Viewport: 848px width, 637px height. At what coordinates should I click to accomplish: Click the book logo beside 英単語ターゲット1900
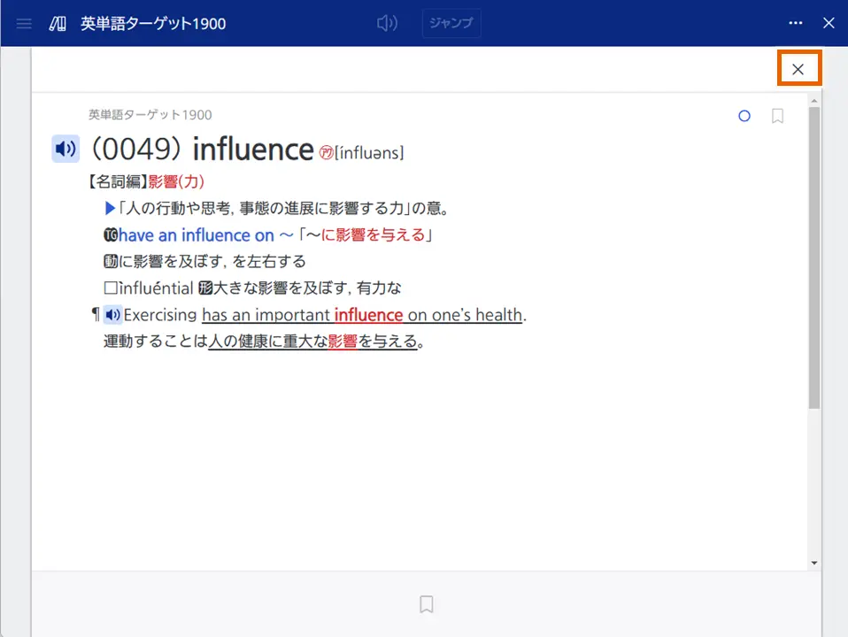point(56,23)
